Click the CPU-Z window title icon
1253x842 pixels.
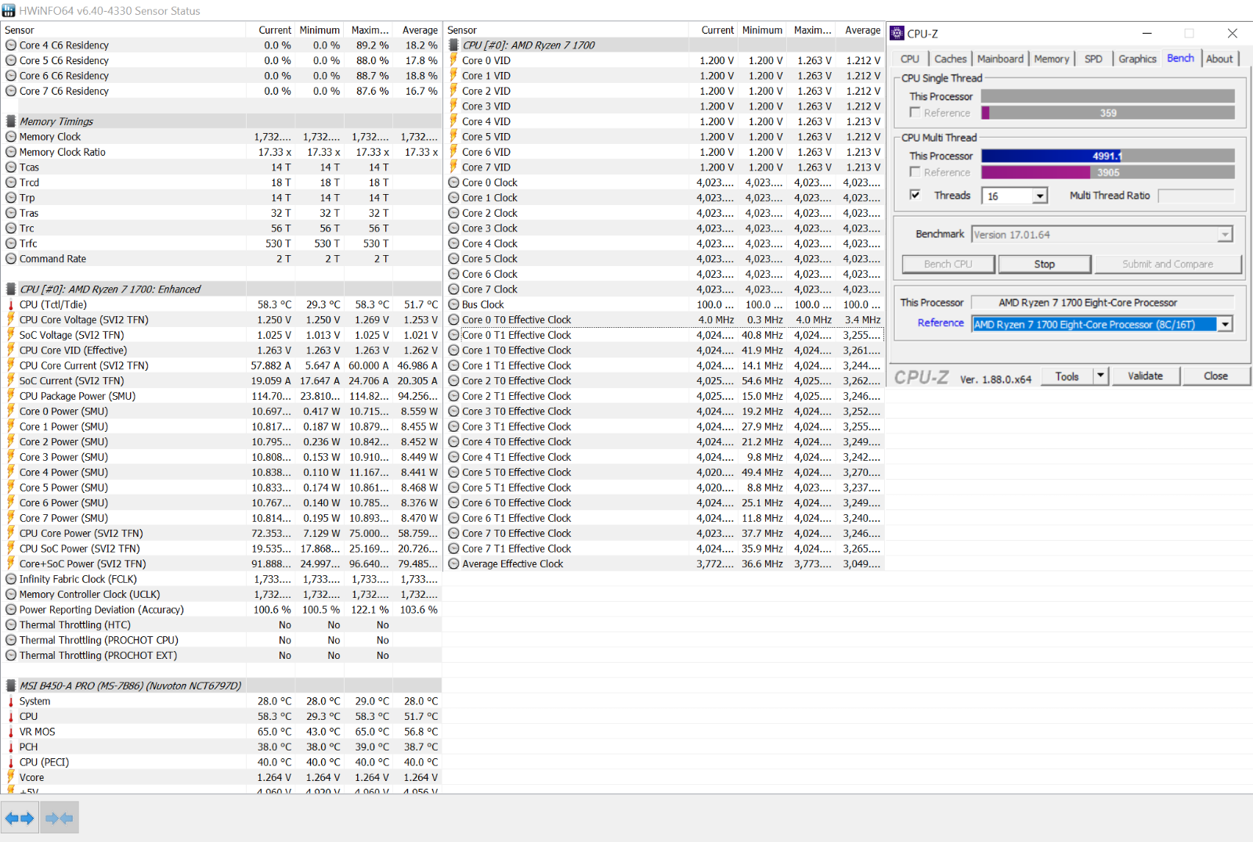tap(897, 34)
